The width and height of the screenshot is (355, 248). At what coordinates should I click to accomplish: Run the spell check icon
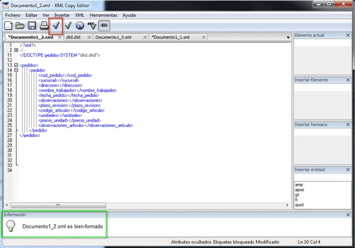click(x=92, y=25)
